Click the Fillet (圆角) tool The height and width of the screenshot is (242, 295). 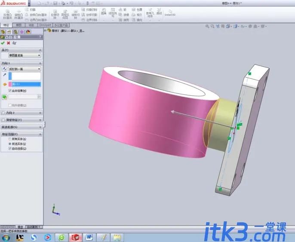point(104,12)
